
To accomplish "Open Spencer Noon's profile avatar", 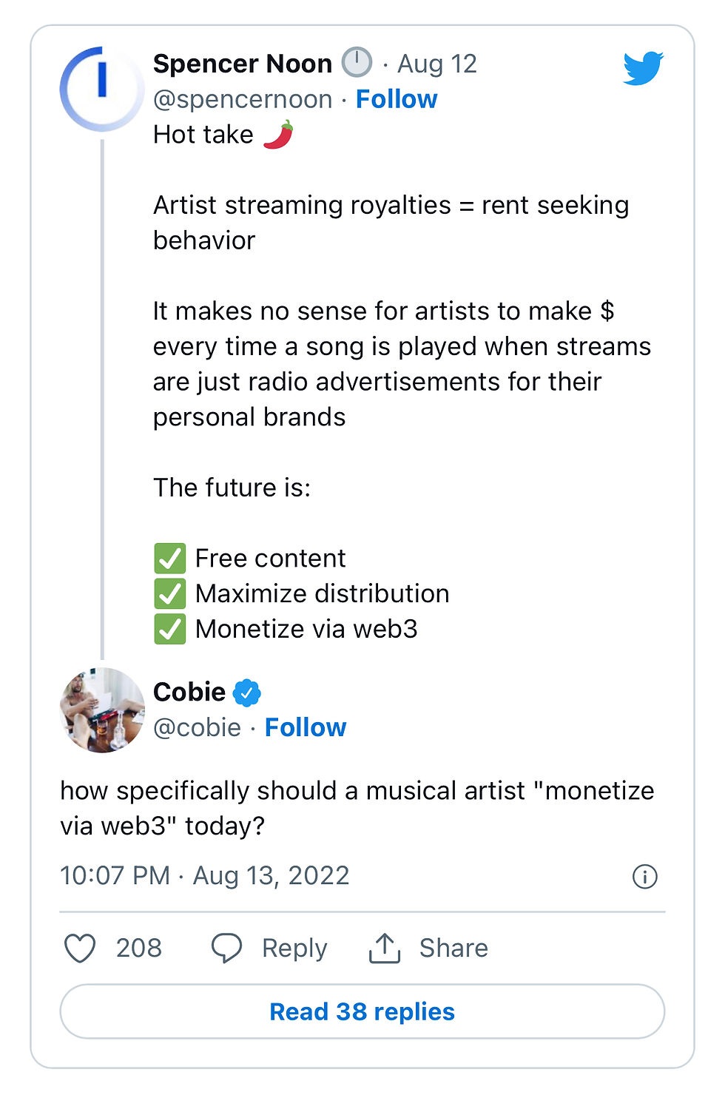I will click(101, 89).
